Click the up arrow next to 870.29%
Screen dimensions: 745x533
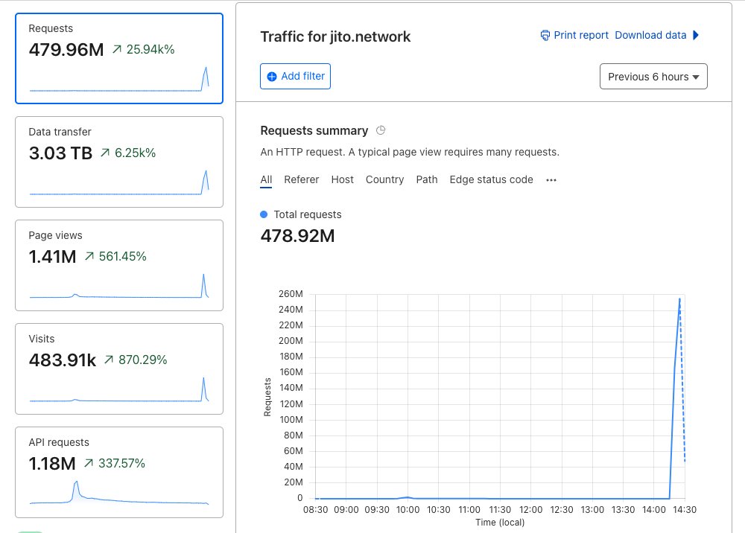tap(109, 360)
